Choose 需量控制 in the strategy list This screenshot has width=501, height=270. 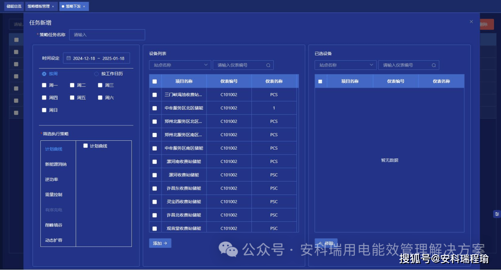(54, 195)
